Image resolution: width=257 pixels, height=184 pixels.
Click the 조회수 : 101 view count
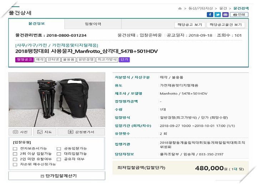(x=229, y=35)
